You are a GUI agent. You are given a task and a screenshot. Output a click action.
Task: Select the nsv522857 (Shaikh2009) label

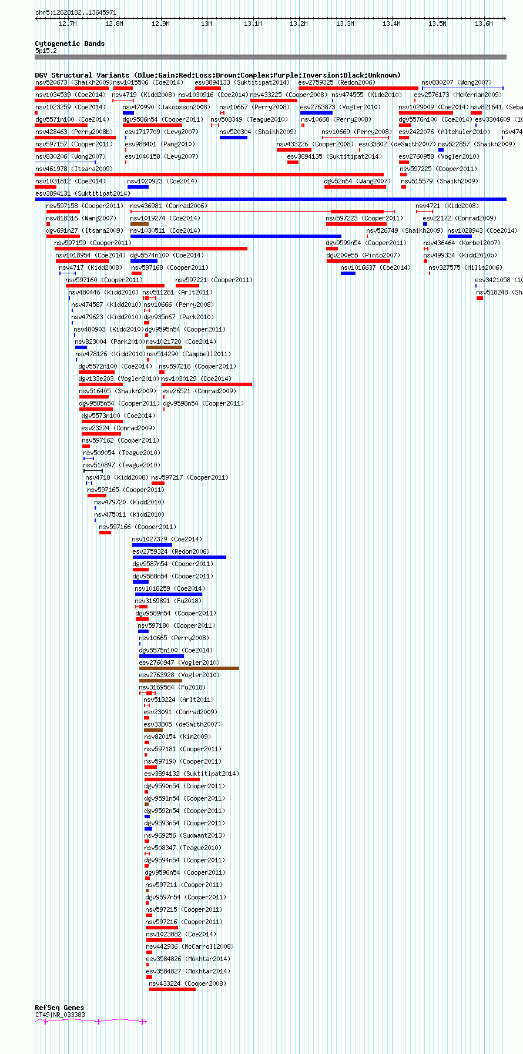477,144
